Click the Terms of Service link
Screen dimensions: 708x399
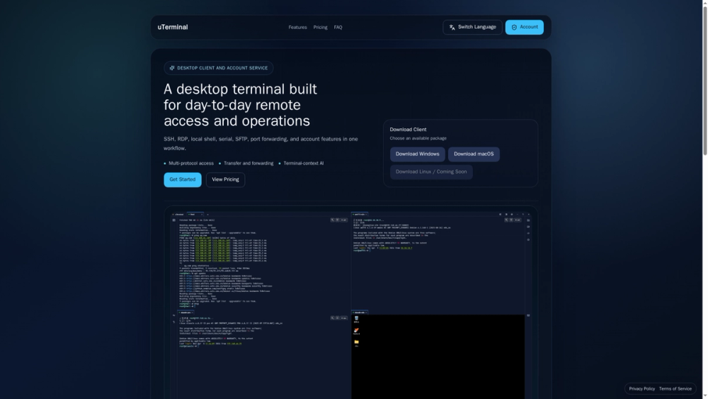coord(675,388)
